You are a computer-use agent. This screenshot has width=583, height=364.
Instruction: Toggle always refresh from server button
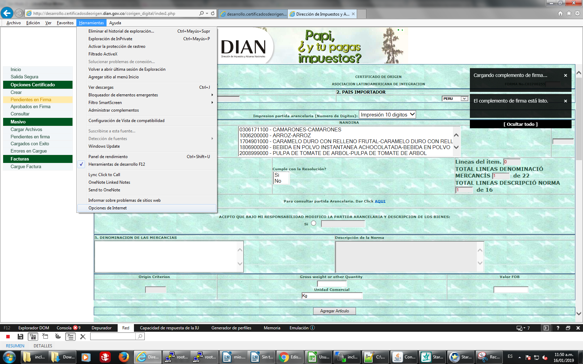[x=33, y=336]
